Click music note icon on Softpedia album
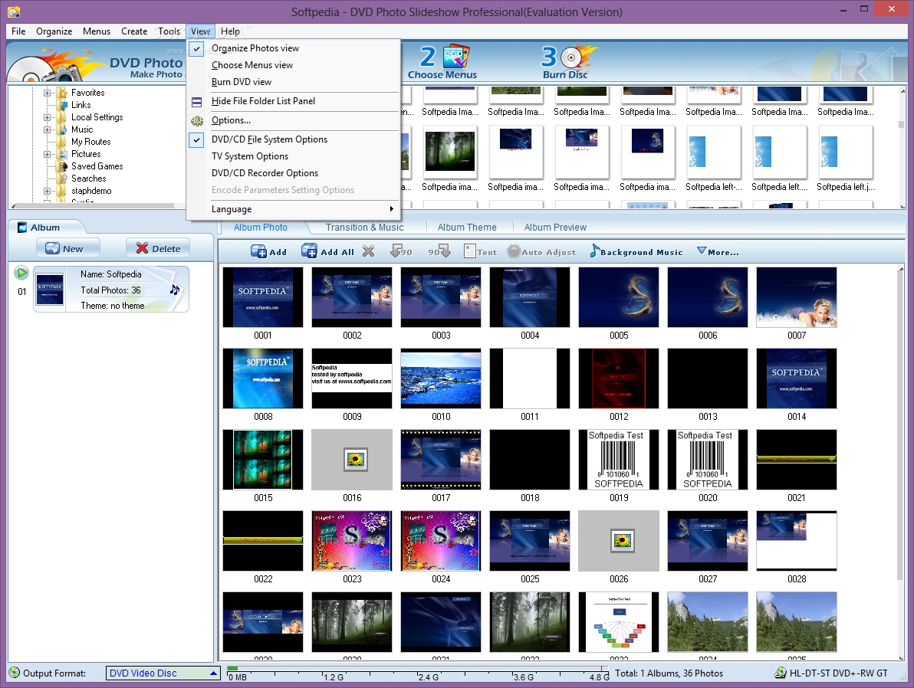The image size is (914, 688). tap(174, 290)
